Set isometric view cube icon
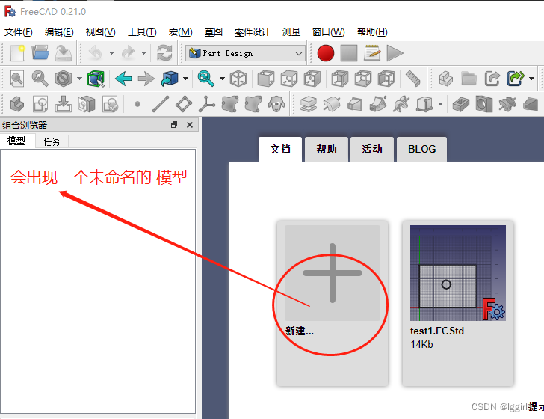 point(238,79)
